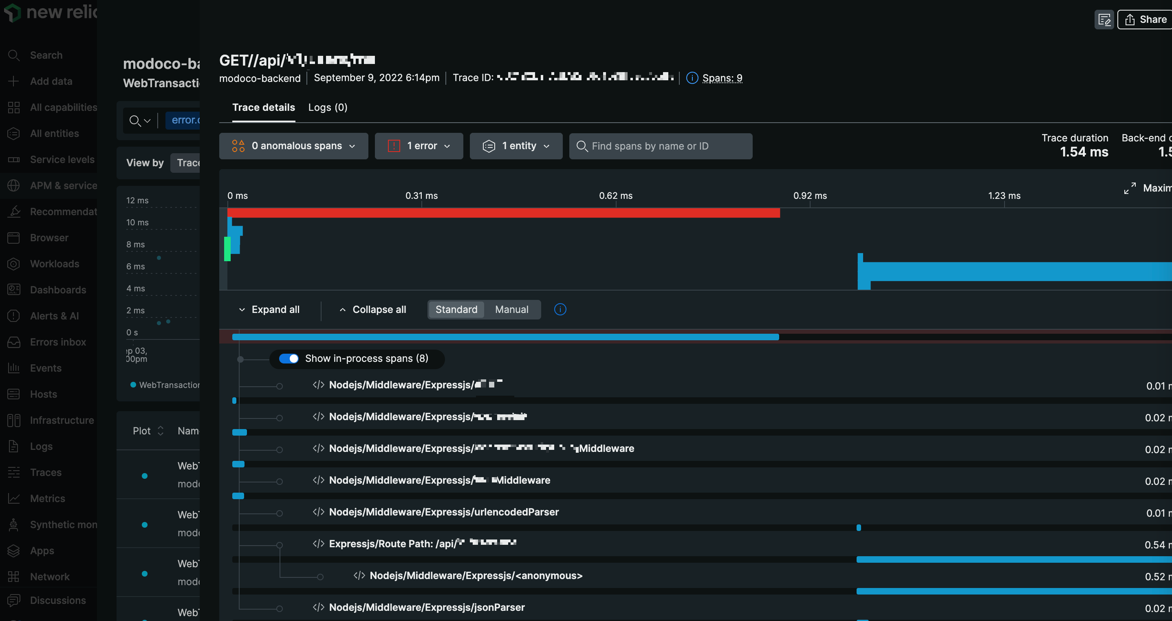This screenshot has width=1172, height=621.
Task: Click the red error span bar in timeline
Action: coord(503,213)
